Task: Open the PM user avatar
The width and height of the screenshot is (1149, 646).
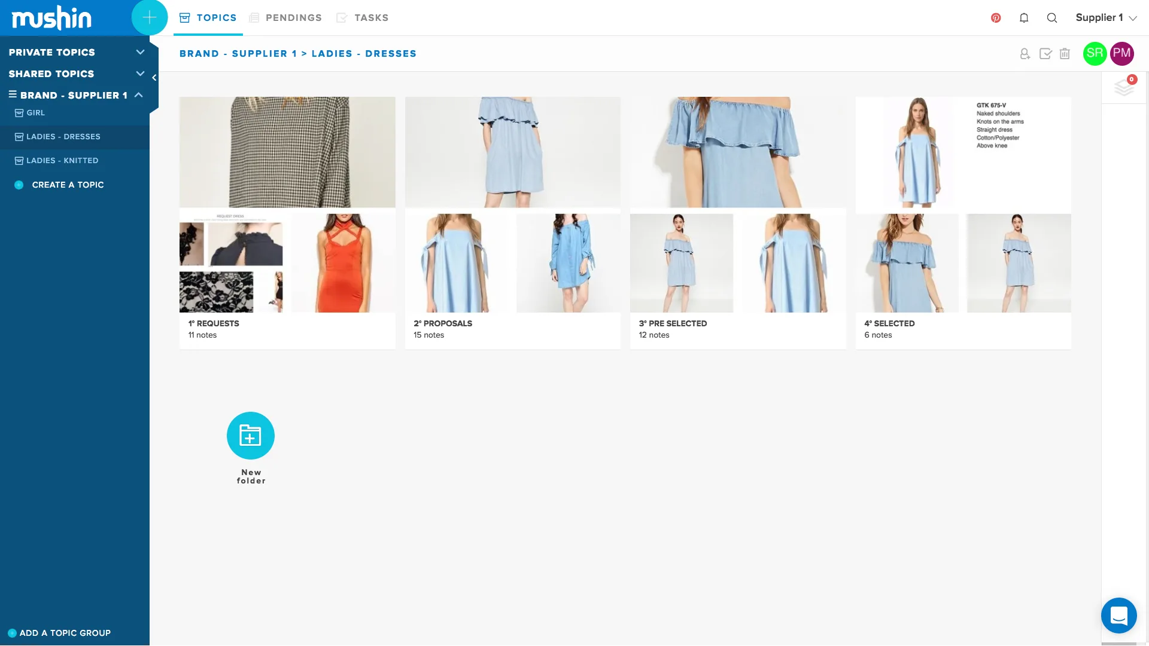Action: (1121, 54)
